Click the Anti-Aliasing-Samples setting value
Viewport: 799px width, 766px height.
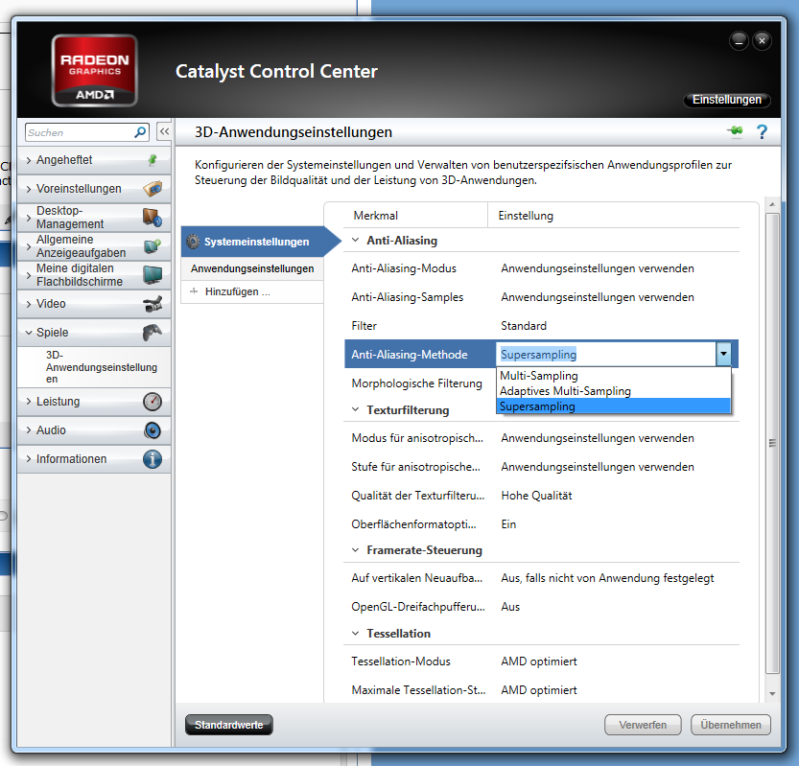point(598,297)
